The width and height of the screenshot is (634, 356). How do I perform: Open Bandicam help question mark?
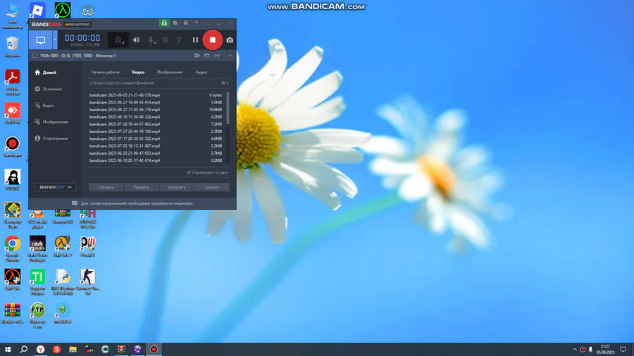click(x=196, y=23)
